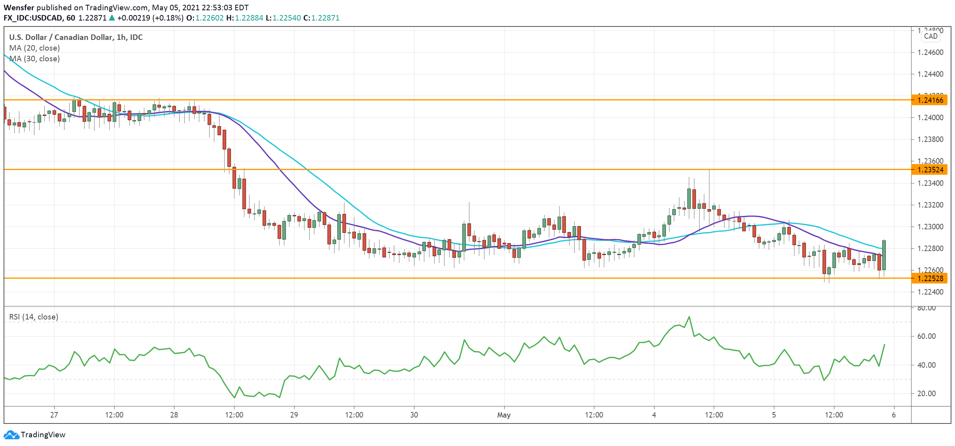Click the 1.23524 orange price label

click(x=930, y=170)
